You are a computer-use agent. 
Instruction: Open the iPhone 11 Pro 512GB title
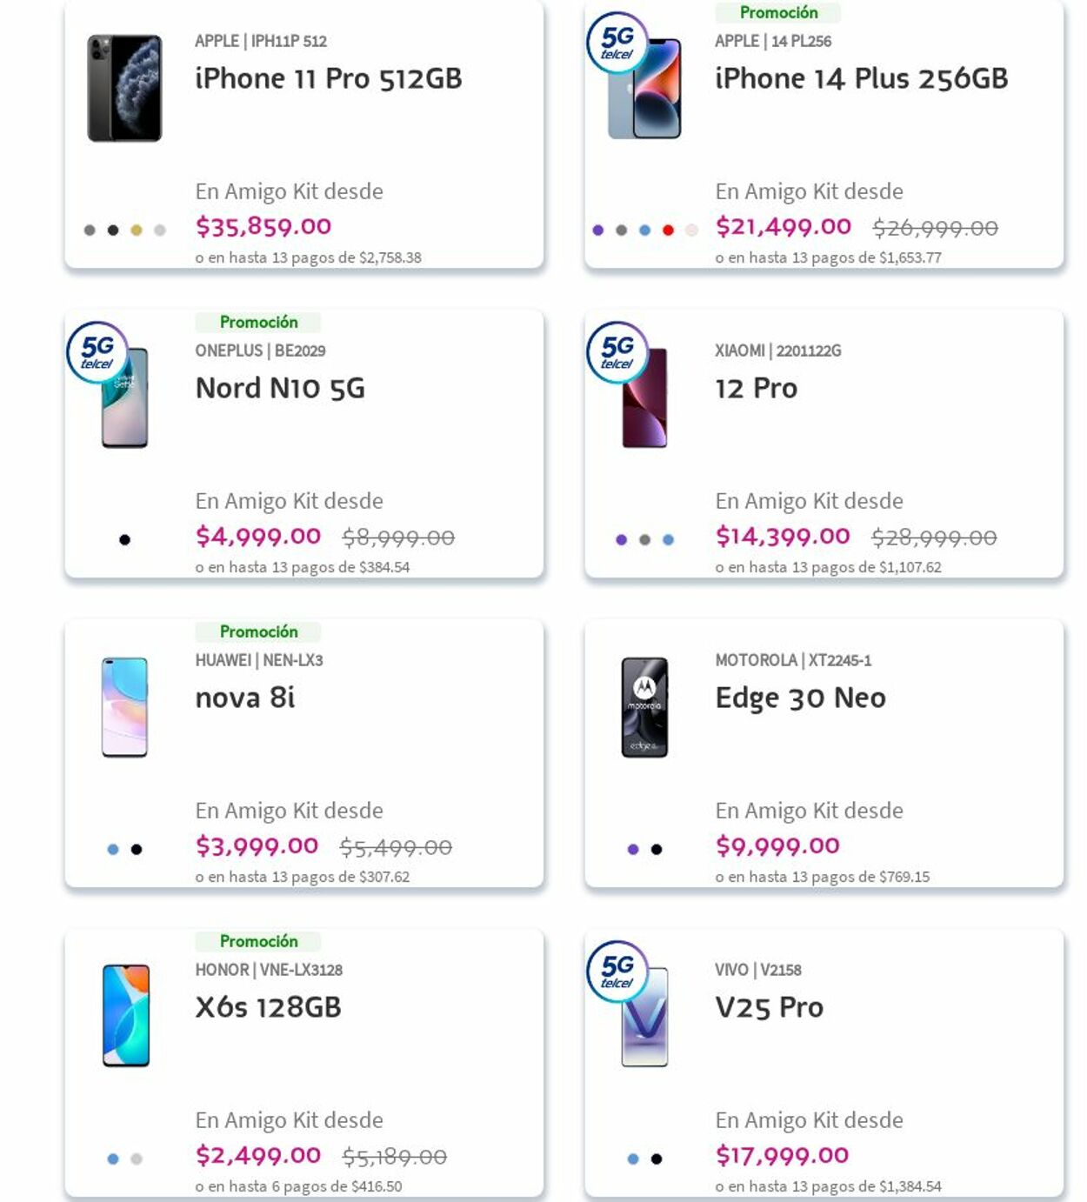(x=328, y=78)
